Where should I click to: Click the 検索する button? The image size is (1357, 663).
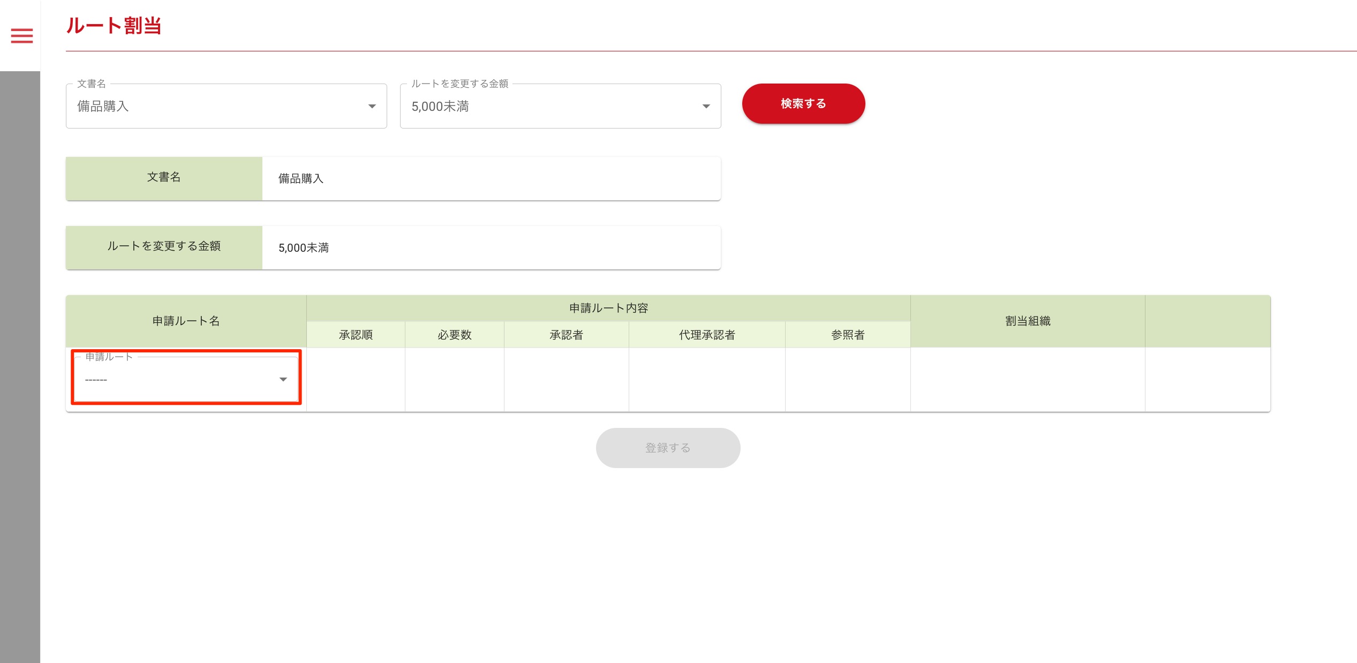coord(803,104)
